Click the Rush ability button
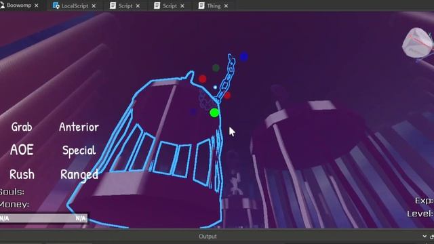The width and height of the screenshot is (434, 244). (22, 174)
